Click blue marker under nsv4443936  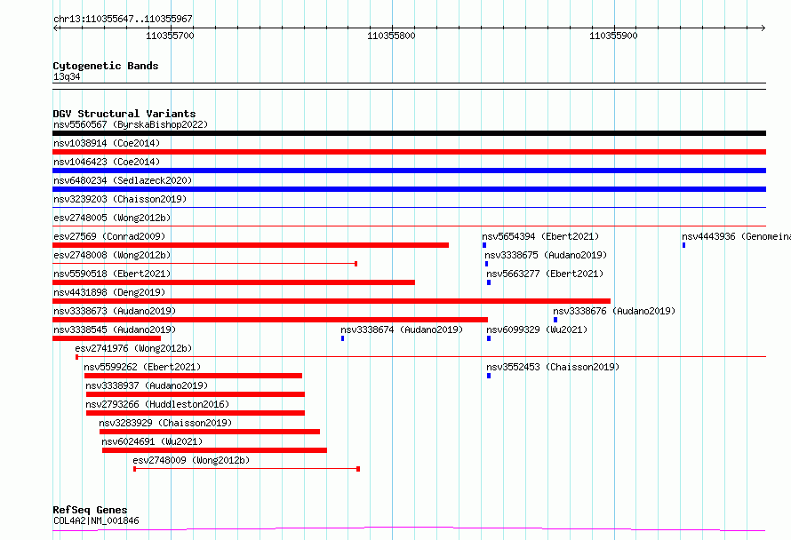point(683,245)
